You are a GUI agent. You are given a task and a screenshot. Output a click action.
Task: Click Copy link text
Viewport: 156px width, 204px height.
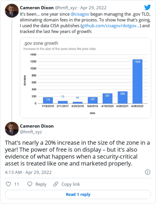pos(71,184)
